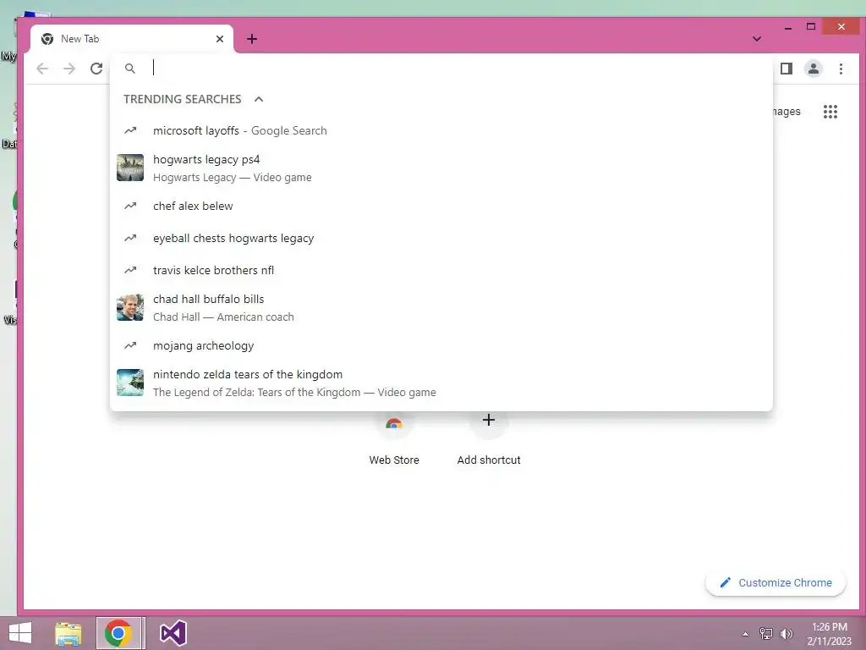Reload the page with the refresh icon
The height and width of the screenshot is (650, 866).
tap(96, 69)
